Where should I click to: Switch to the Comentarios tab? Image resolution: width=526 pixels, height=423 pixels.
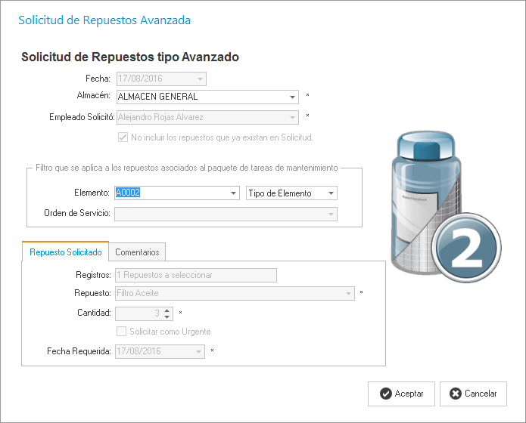coord(137,252)
